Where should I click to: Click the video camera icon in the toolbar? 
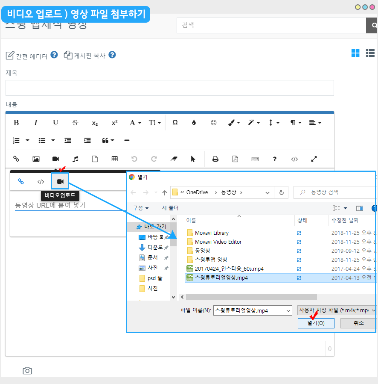coord(55,159)
